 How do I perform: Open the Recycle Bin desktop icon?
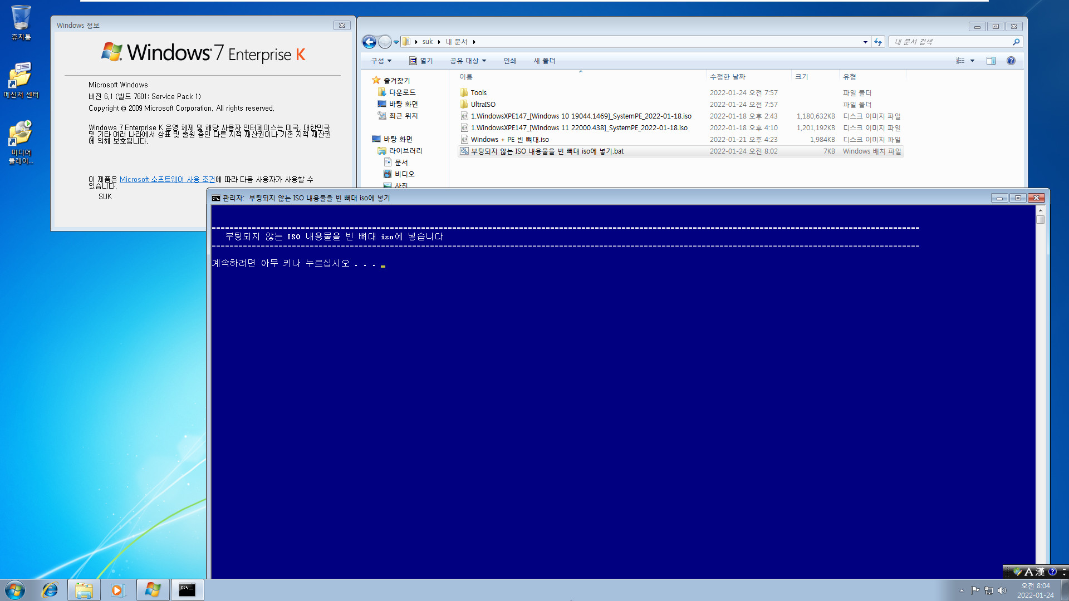[21, 22]
